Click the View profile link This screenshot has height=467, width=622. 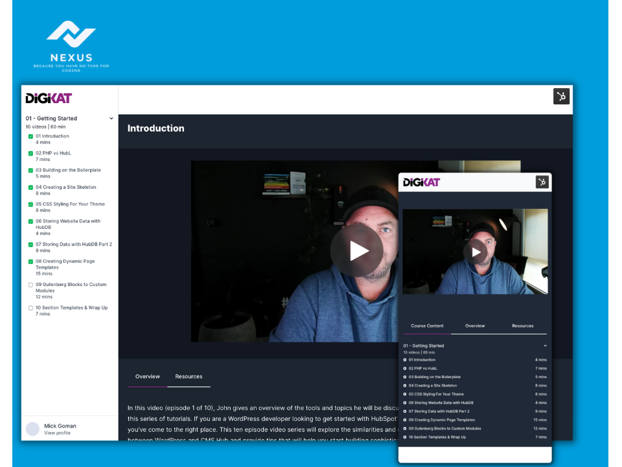point(57,433)
